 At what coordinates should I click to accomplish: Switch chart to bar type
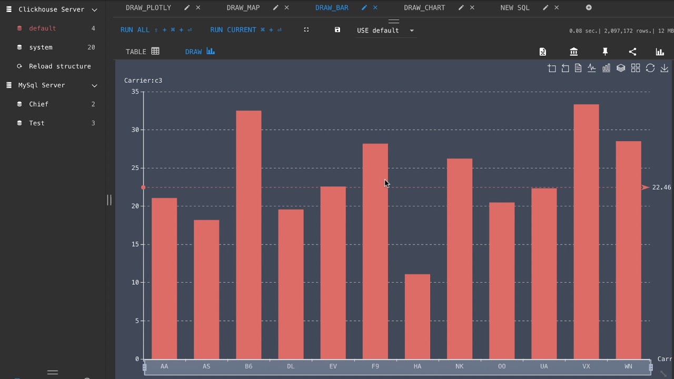click(x=606, y=68)
